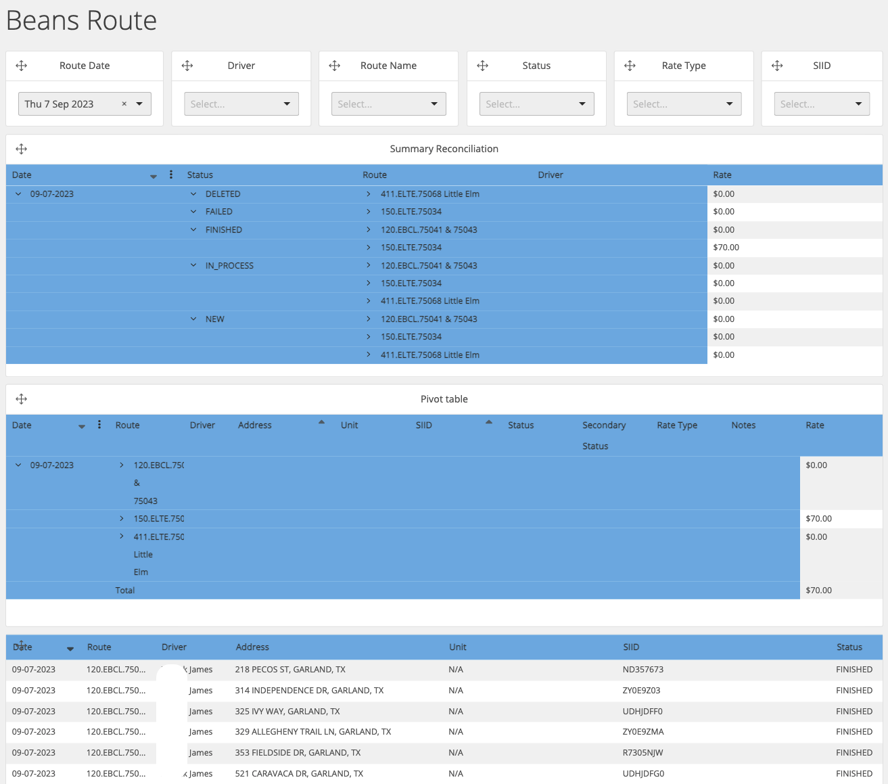The width and height of the screenshot is (888, 784).
Task: Expand the 150.ELTE.75034 route under FINISHED
Action: 369,247
